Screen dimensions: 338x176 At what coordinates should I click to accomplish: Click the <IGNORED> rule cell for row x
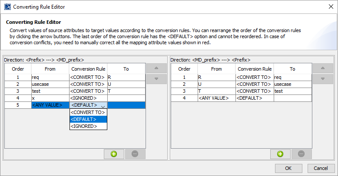pyautogui.click(x=88, y=98)
